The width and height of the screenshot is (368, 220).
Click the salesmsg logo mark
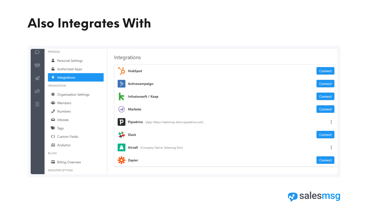pyautogui.click(x=293, y=196)
